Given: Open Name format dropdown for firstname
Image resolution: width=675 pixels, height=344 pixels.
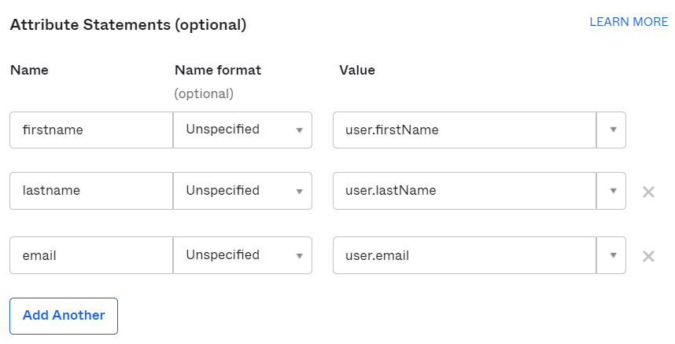Looking at the screenshot, I should (x=242, y=130).
